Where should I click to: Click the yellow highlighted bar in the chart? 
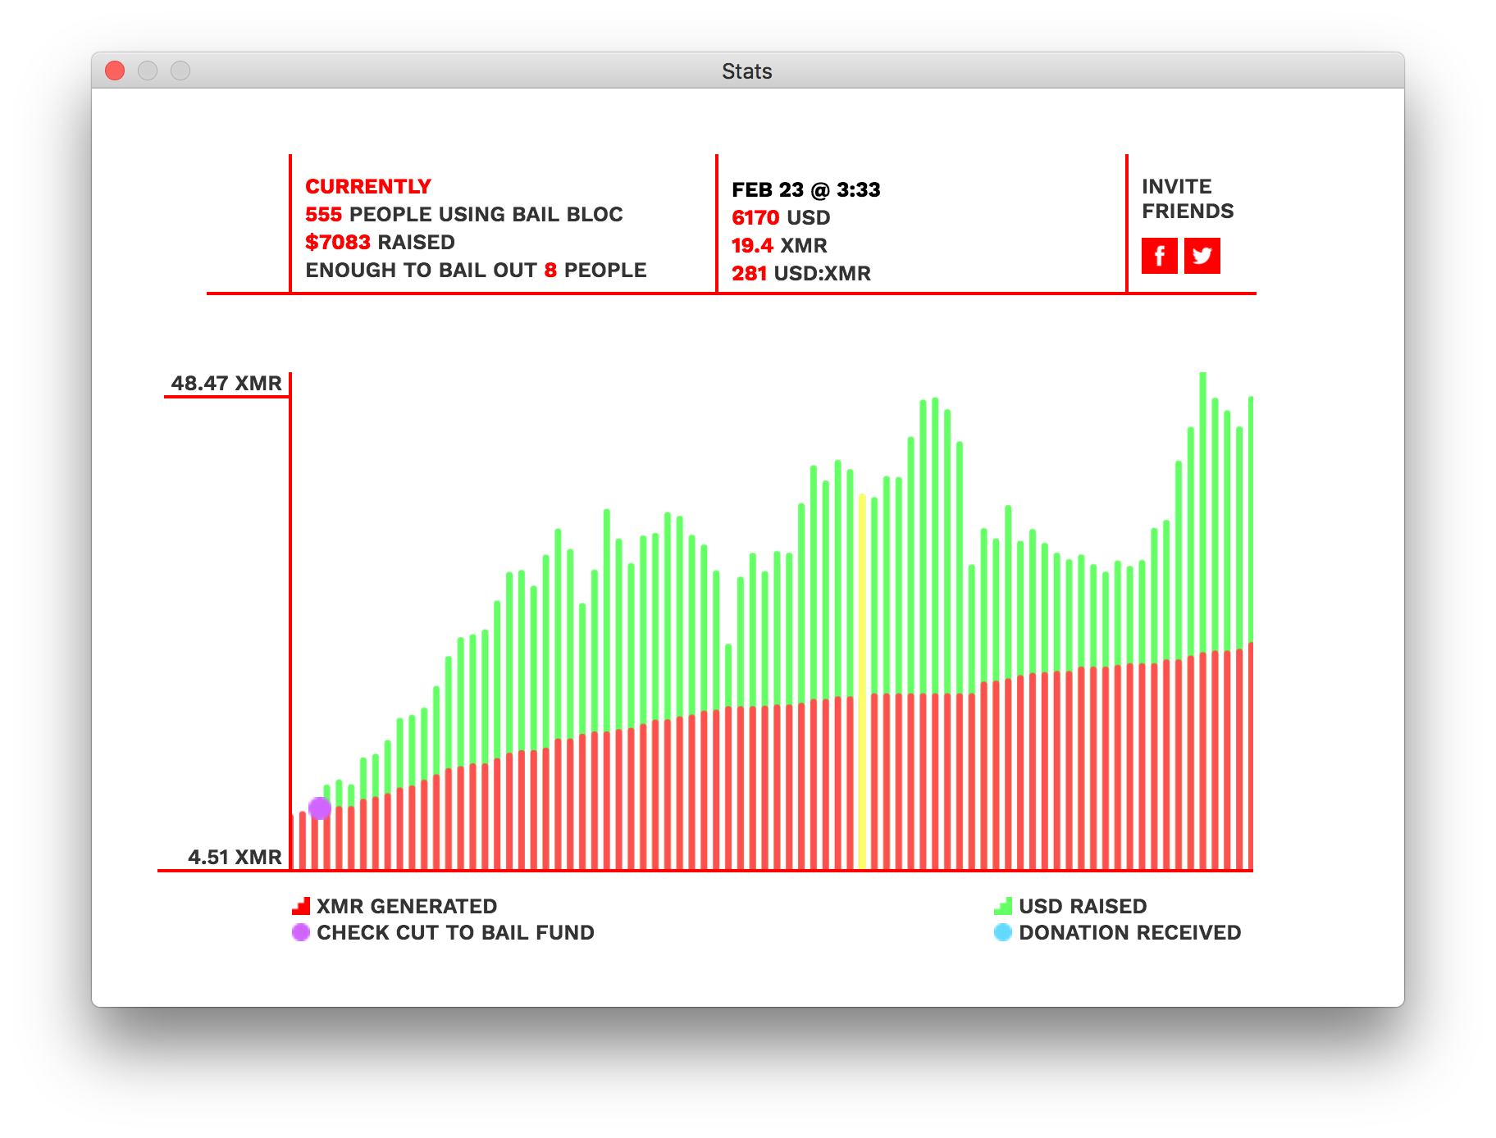pos(862,681)
